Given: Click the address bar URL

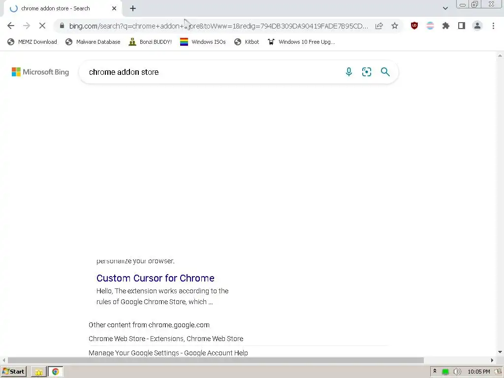Looking at the screenshot, I should coord(219,26).
